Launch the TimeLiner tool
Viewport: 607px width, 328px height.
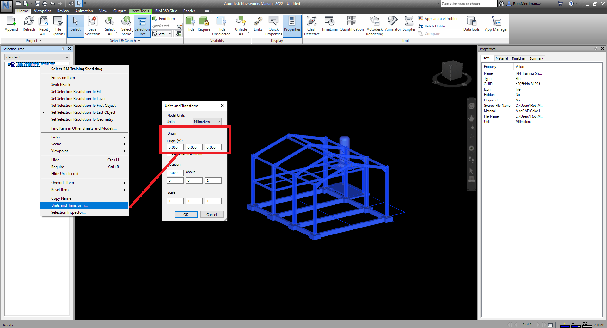[329, 25]
